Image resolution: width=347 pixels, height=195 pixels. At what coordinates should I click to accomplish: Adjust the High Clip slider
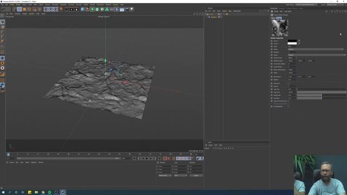pyautogui.click(x=322, y=92)
